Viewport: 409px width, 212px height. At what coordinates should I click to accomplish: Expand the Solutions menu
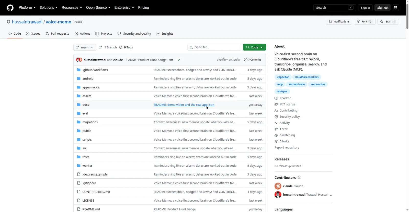coord(49,8)
